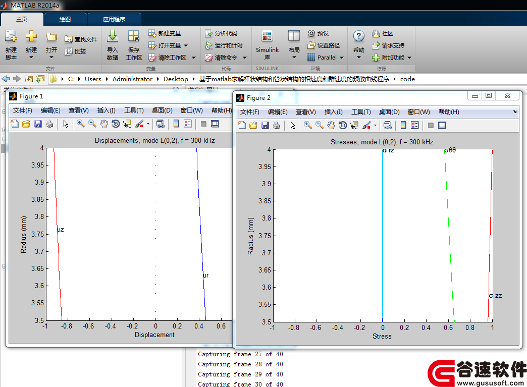
Task: Click Hide Plot Tools icon in Figure 1
Action: coord(203,124)
